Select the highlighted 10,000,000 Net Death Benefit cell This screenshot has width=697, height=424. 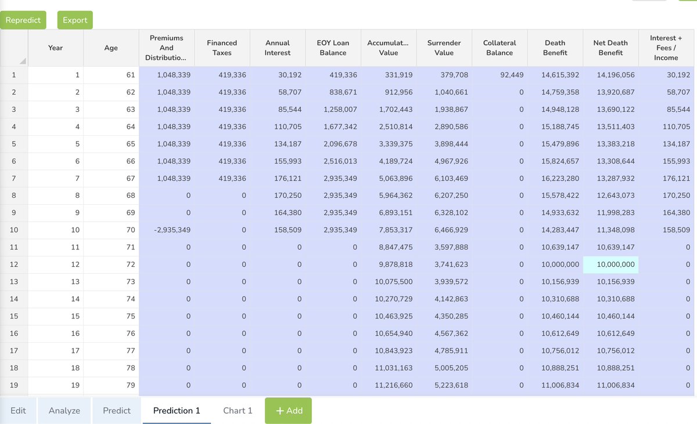610,264
